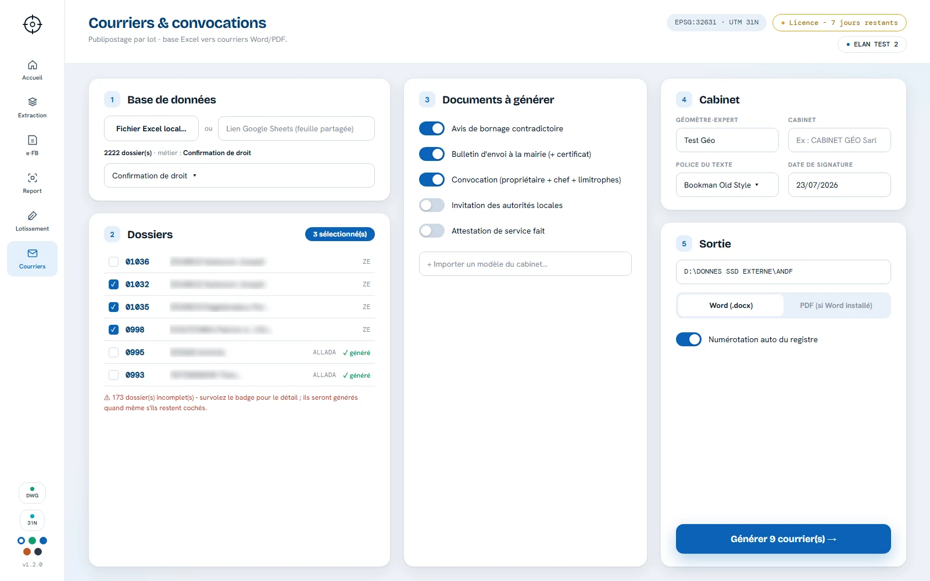Click Importer un modèle du cabinet
This screenshot has width=930, height=581.
525,264
